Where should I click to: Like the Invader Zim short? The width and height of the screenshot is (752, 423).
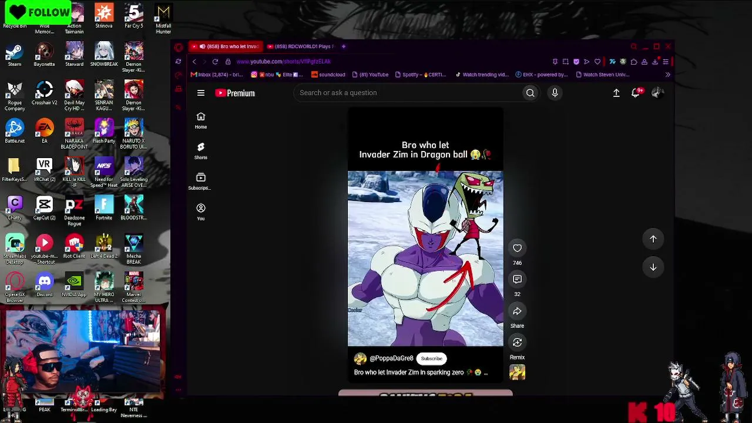[x=517, y=248]
